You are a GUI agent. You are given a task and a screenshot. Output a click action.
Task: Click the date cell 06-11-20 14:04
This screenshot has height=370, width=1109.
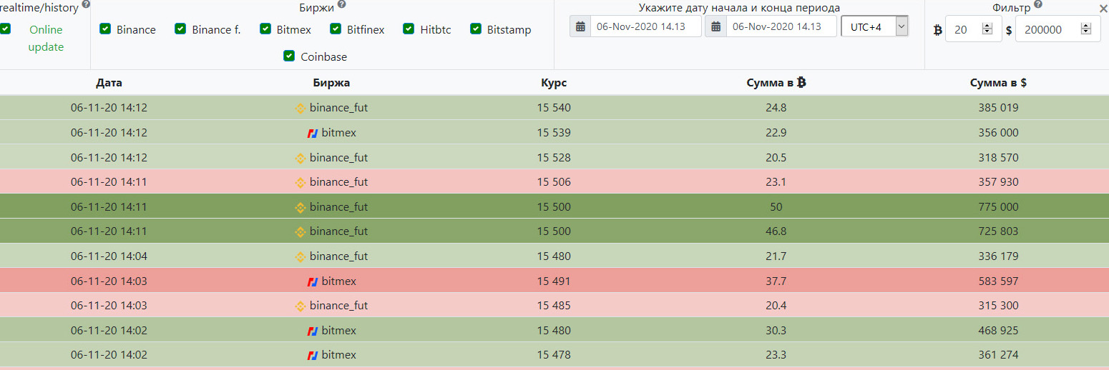(109, 256)
